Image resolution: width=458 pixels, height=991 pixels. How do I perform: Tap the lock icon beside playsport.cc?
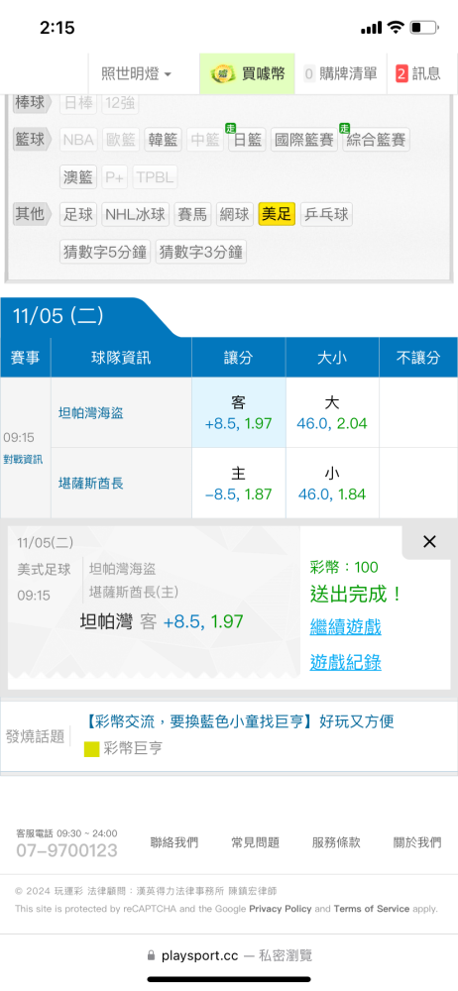pyautogui.click(x=151, y=955)
